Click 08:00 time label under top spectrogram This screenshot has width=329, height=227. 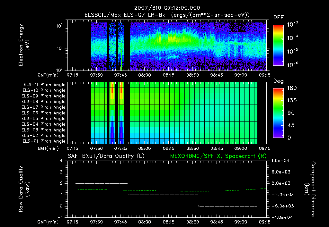pos(145,75)
